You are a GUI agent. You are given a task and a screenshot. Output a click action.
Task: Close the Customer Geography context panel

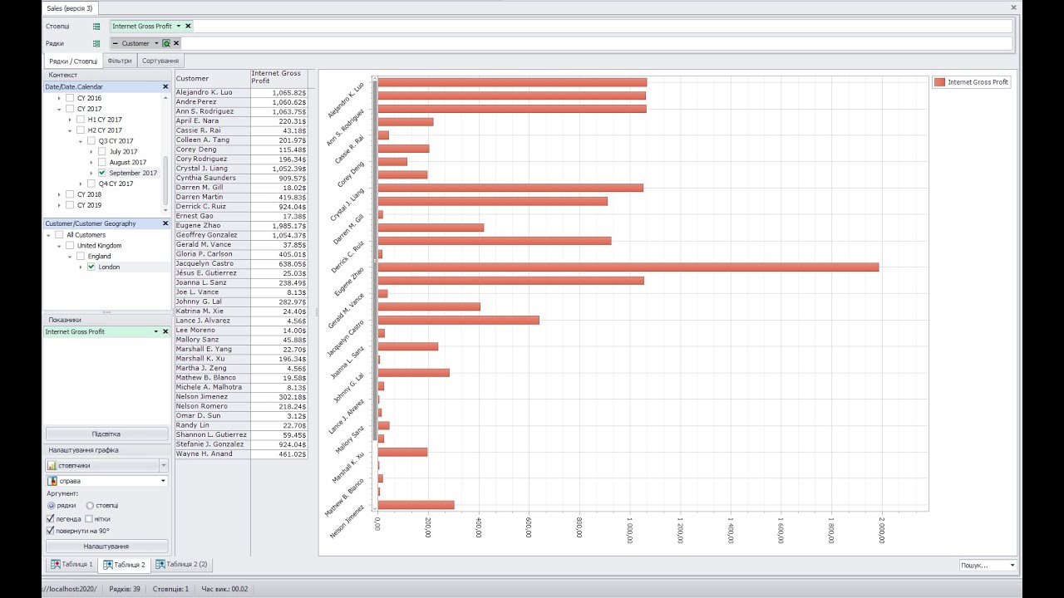click(x=165, y=223)
